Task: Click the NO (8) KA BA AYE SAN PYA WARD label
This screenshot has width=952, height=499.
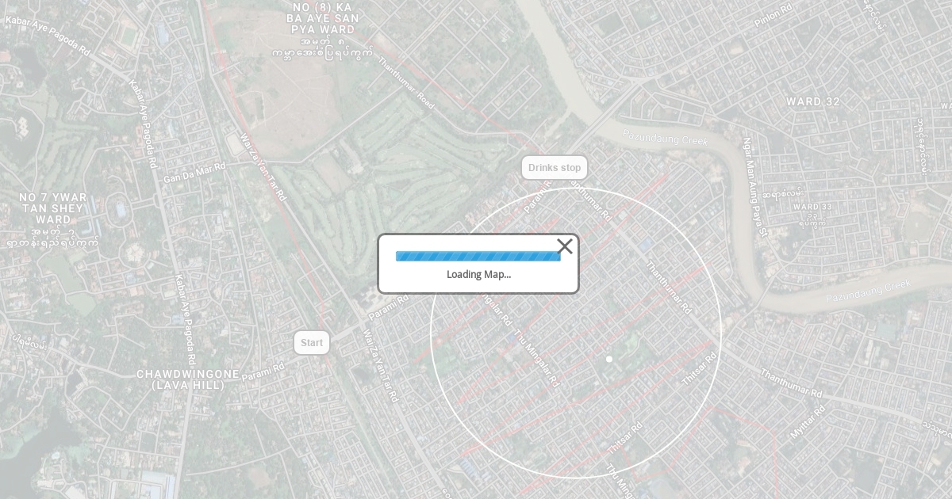Action: 323,17
